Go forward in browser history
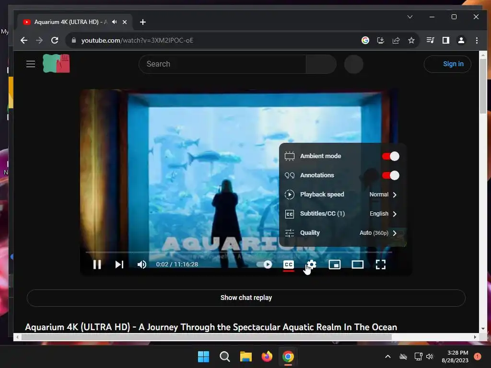This screenshot has height=368, width=491. pyautogui.click(x=39, y=40)
